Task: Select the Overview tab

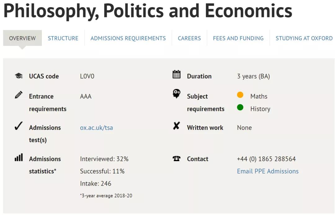Action: 22,38
